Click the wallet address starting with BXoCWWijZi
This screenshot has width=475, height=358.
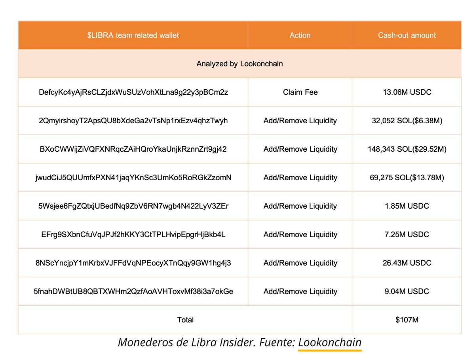[133, 149]
